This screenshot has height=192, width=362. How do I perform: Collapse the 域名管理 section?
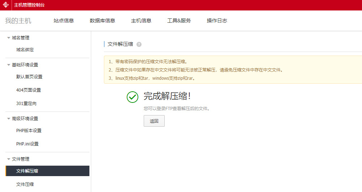point(9,38)
